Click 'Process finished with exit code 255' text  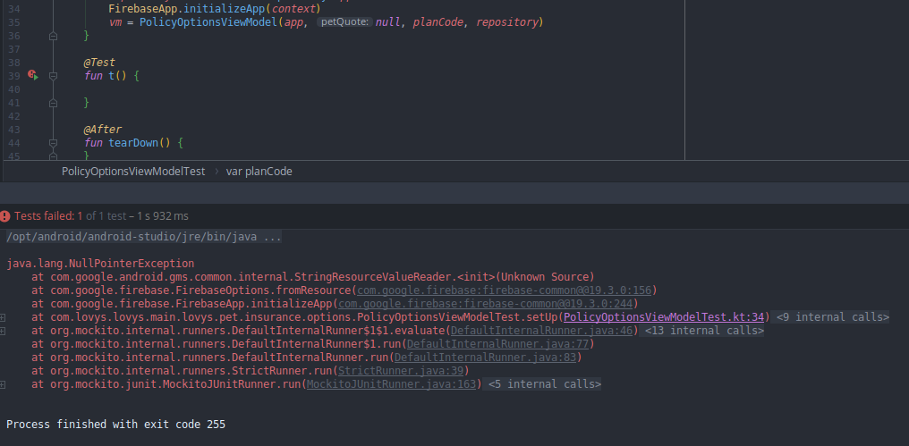click(x=116, y=425)
